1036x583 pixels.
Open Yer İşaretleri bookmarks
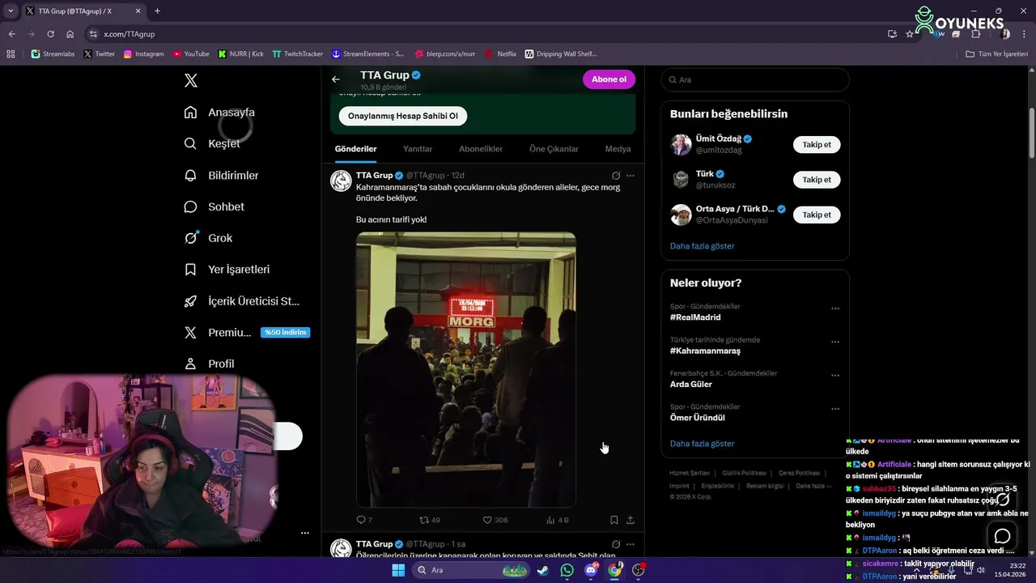coord(227,270)
